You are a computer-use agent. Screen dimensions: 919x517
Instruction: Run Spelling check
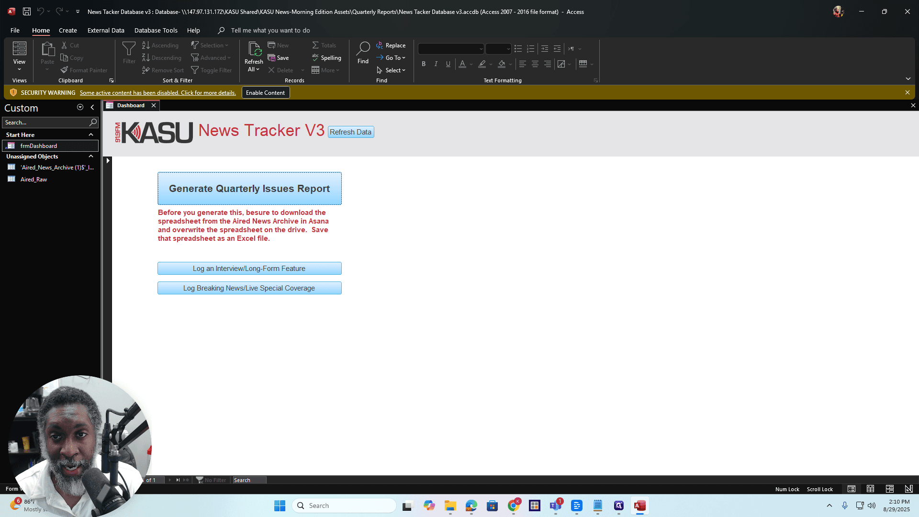pyautogui.click(x=326, y=58)
